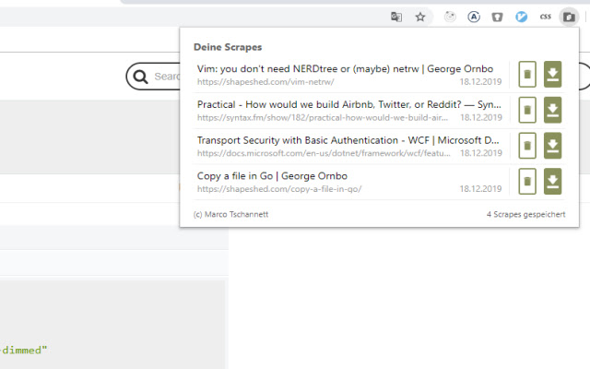Image resolution: width=590 pixels, height=369 pixels.
Task: Open scrape titled Vim: you don't need NERDtree
Action: tap(345, 69)
